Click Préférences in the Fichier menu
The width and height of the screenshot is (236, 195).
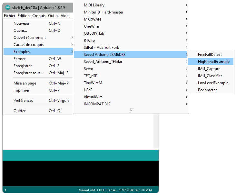[23, 101]
